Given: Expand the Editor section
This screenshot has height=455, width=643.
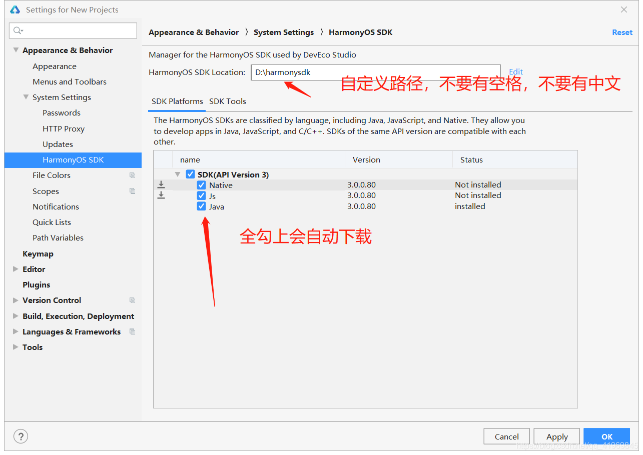Looking at the screenshot, I should tap(16, 269).
